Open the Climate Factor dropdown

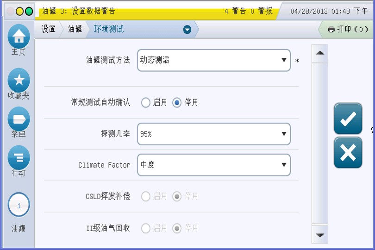213,165
